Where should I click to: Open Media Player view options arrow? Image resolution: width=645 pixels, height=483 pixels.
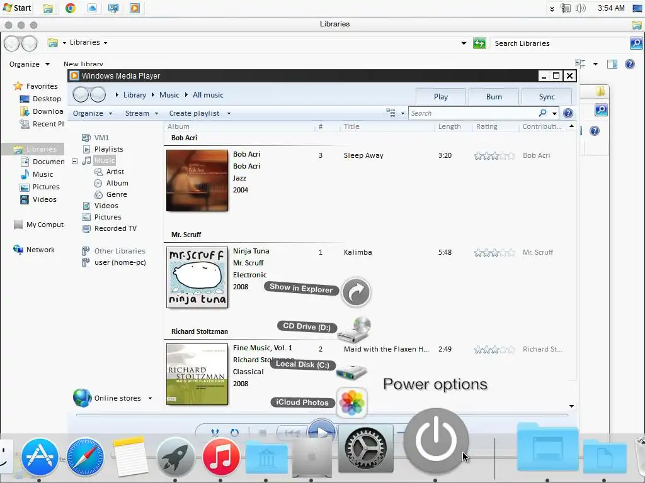click(402, 113)
